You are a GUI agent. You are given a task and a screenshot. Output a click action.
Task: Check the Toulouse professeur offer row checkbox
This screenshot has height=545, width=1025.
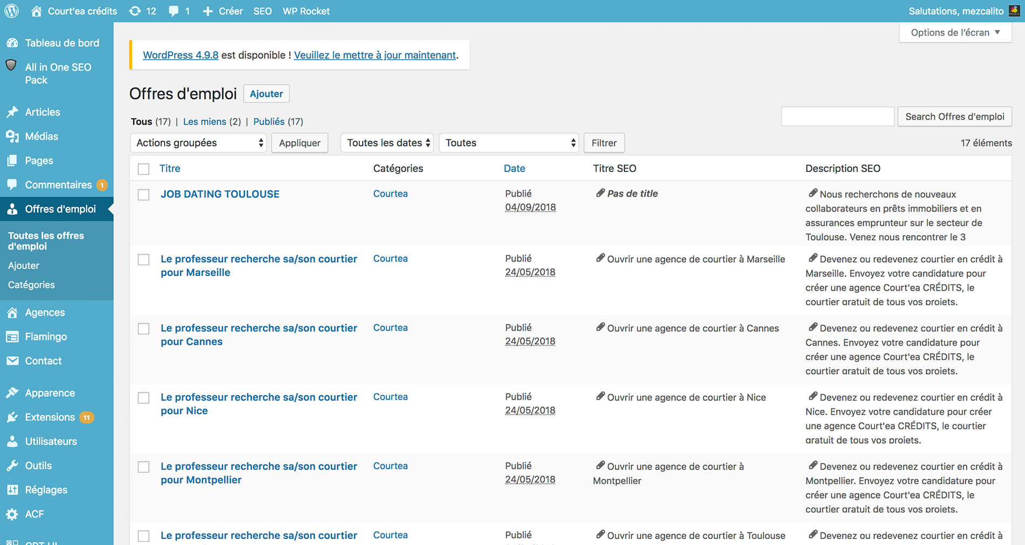143,536
